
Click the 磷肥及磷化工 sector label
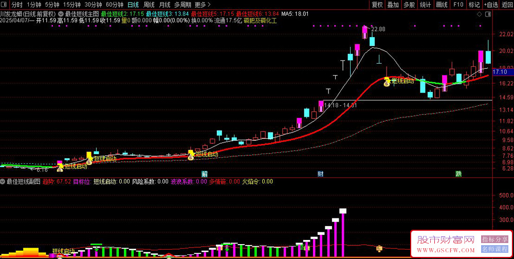point(260,21)
